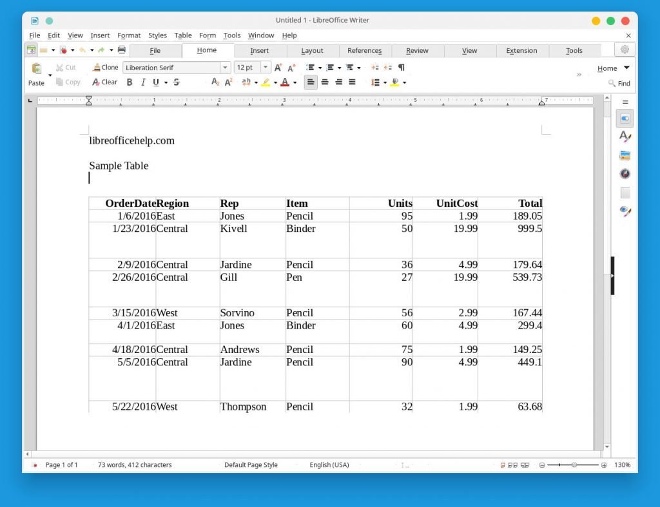Open sidebar Styles deck

pyautogui.click(x=625, y=137)
